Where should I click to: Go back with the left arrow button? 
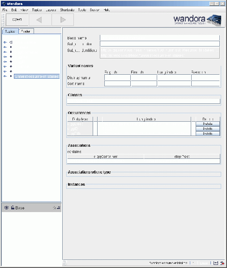(40, 20)
